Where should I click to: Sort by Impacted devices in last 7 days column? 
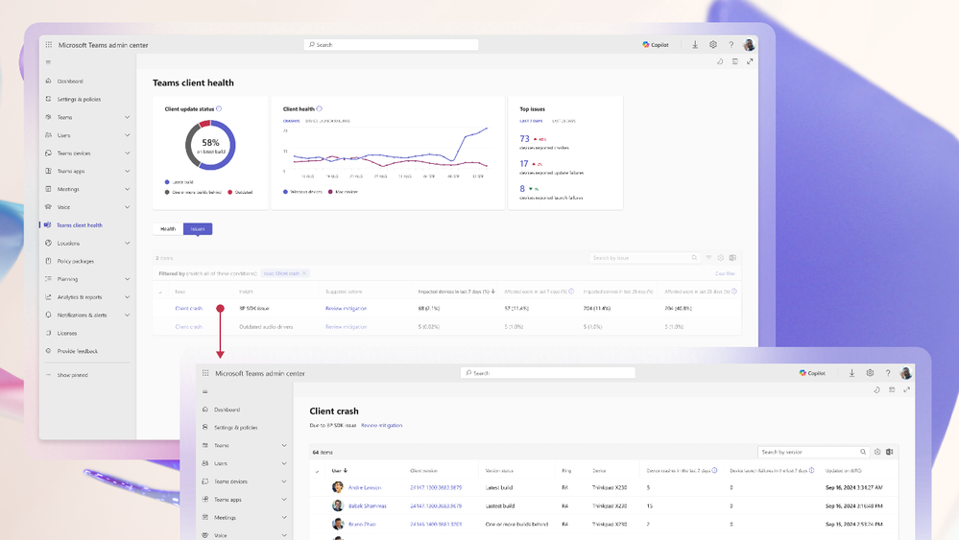tap(456, 292)
